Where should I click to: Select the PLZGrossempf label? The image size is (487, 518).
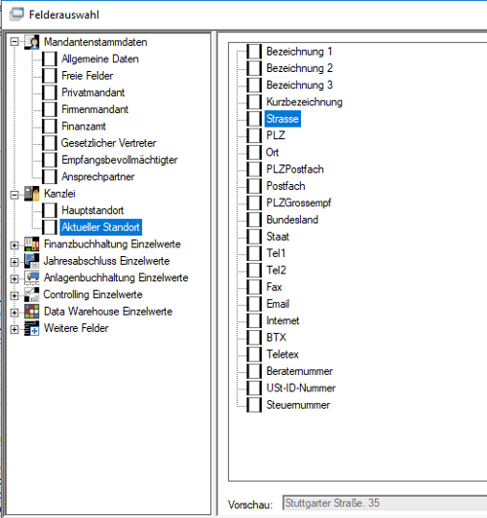299,203
